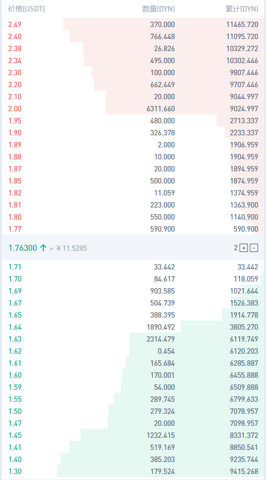Viewport: 266px width, 480px height.
Task: Pick the 1.77 lowest ask price
Action: tap(14, 229)
